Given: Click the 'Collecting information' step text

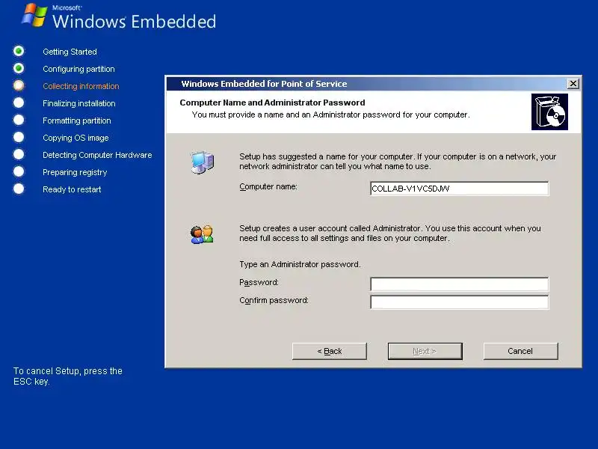Looking at the screenshot, I should click(x=81, y=86).
